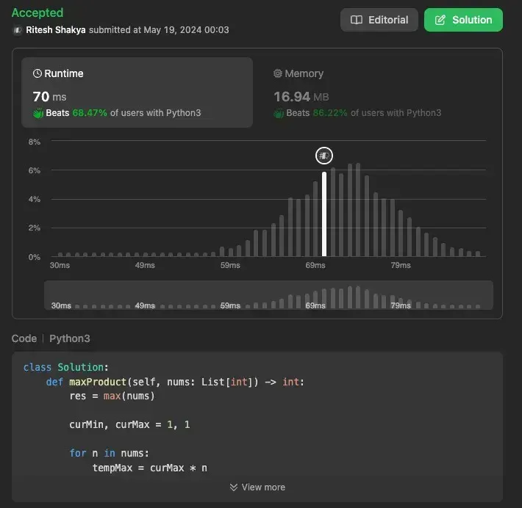Viewport: 522px width, 508px height.
Task: Click the green Solution button
Action: pyautogui.click(x=463, y=20)
